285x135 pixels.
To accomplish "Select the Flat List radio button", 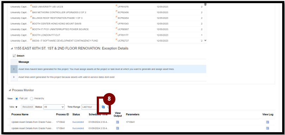I will click(17, 99).
